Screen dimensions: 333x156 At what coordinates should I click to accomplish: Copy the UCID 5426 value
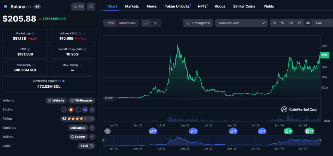[91, 146]
